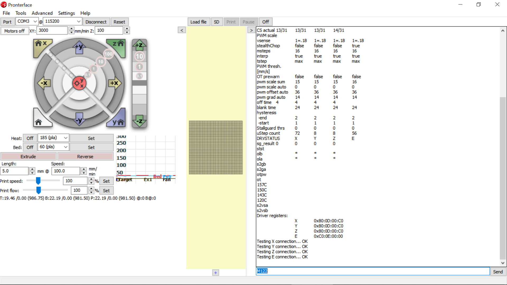507x285 pixels.
Task: Move Z up with +Z arrow
Action: click(x=139, y=45)
